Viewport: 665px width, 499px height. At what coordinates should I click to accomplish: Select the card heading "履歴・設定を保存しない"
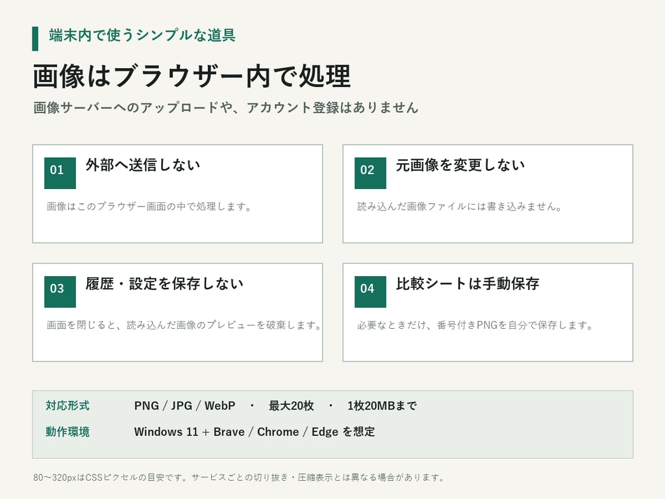[164, 284]
